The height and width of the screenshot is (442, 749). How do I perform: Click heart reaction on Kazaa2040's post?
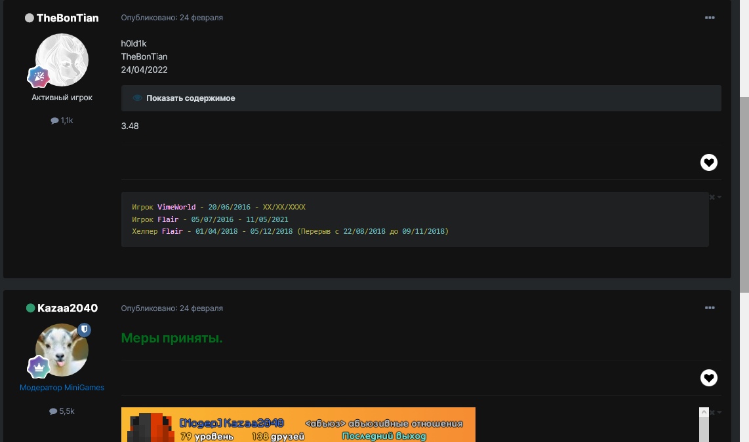[x=709, y=378]
